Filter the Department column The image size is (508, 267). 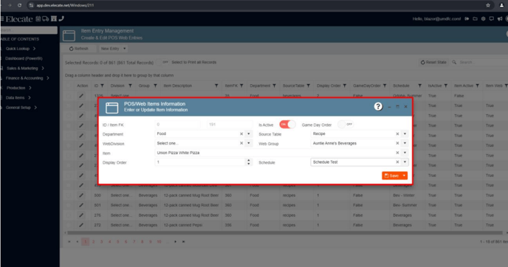(x=274, y=86)
